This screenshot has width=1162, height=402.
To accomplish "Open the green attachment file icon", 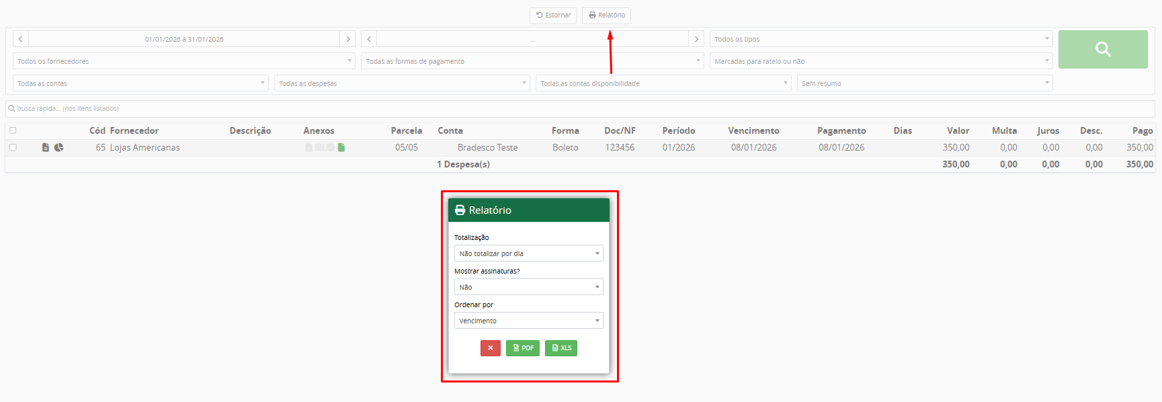I will pyautogui.click(x=341, y=147).
